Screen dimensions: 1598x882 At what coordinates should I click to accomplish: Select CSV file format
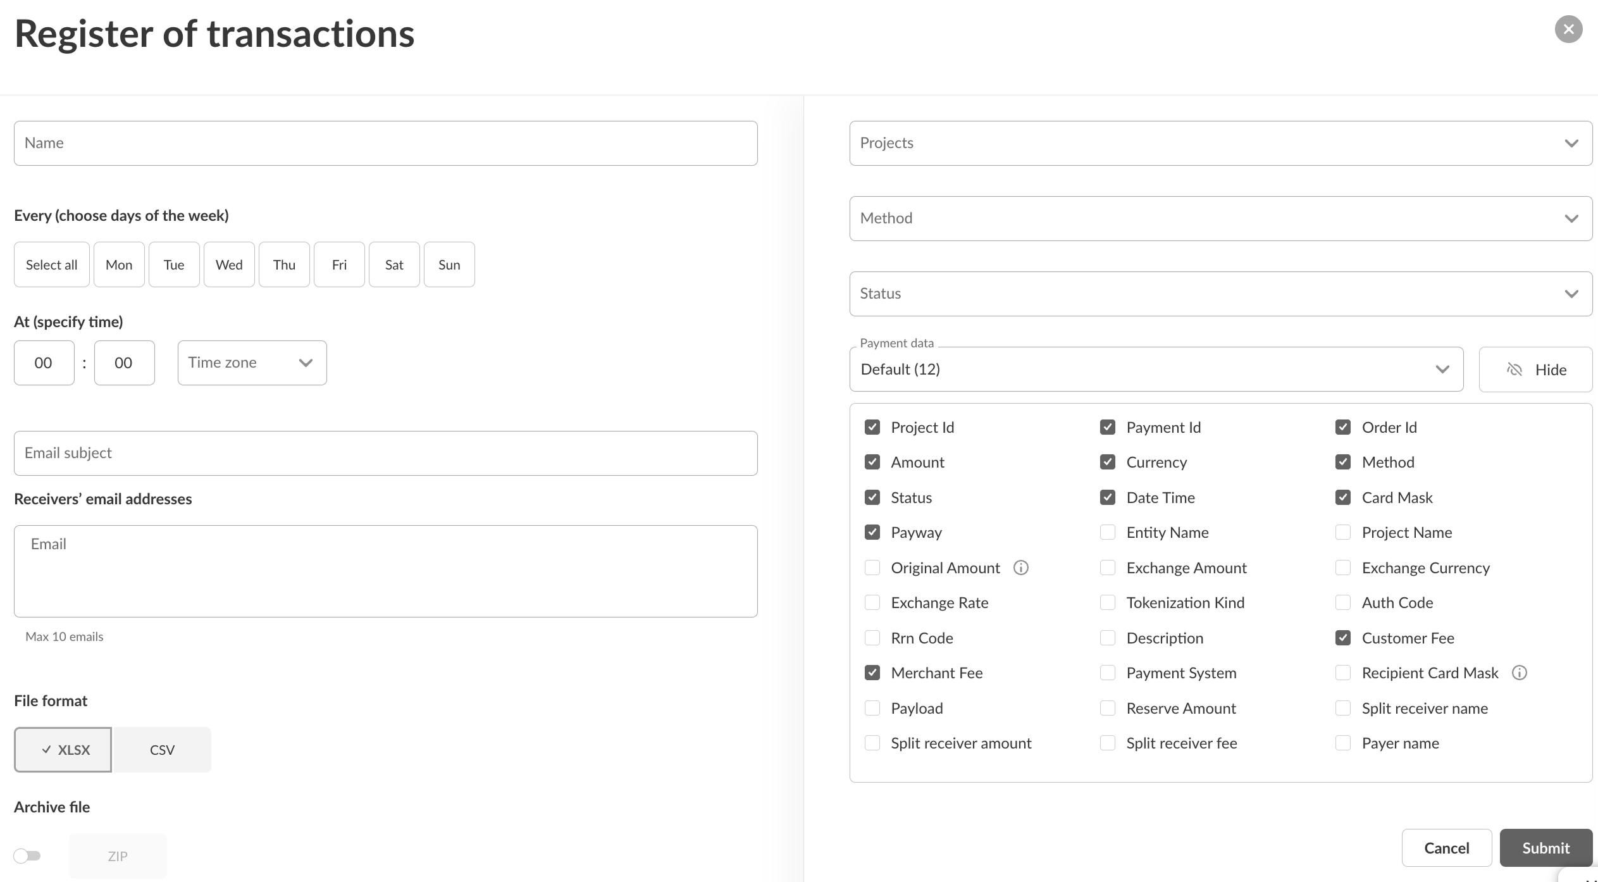pos(162,750)
